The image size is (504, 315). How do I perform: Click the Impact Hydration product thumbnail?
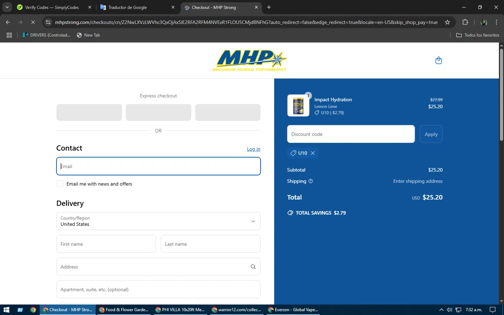298,105
